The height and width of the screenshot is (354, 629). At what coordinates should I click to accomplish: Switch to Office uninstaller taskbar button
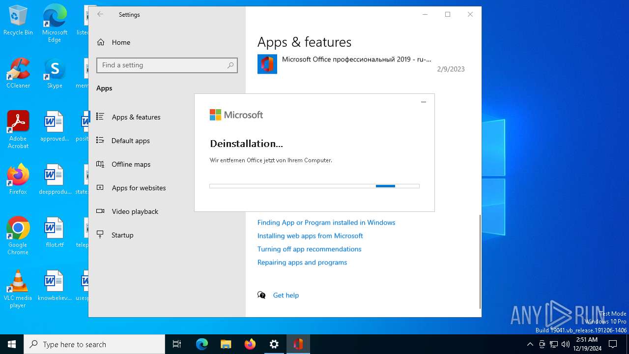[298, 344]
